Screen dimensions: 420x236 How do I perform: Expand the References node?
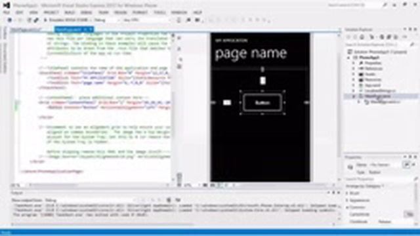pyautogui.click(x=354, y=69)
